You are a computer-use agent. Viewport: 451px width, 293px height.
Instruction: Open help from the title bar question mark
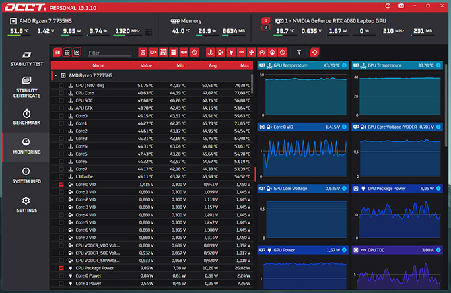pyautogui.click(x=388, y=6)
